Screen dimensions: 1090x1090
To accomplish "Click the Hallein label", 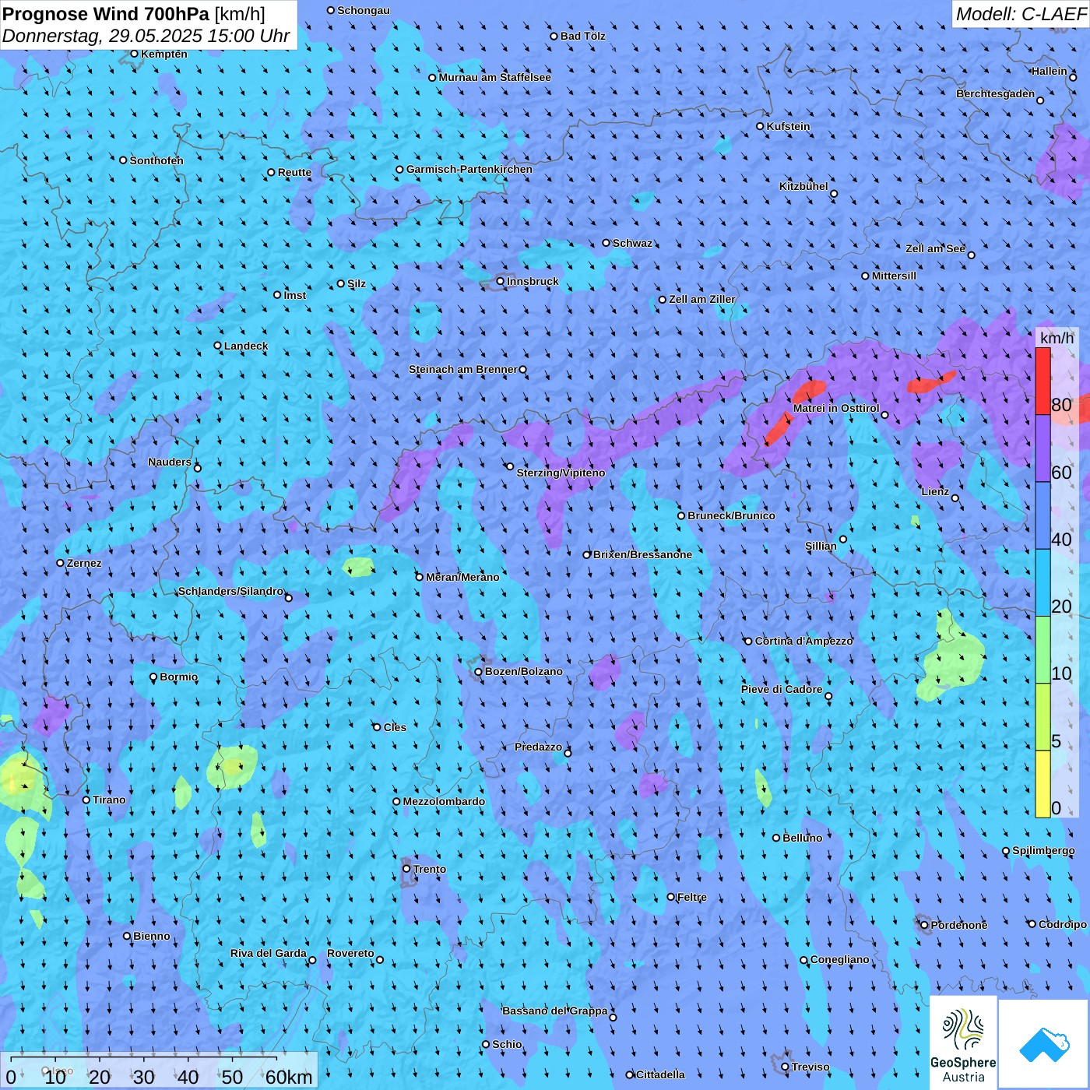I will tap(1050, 71).
